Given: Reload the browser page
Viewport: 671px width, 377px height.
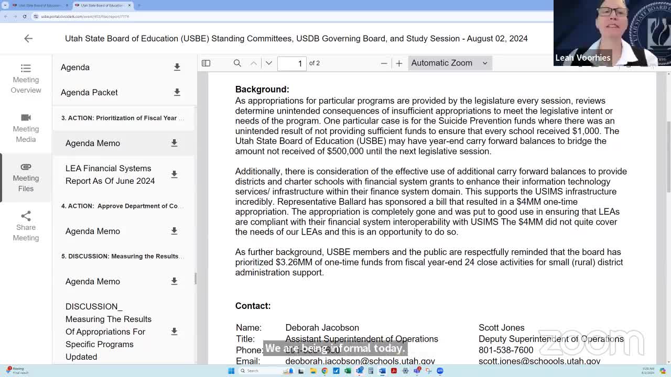Looking at the screenshot, I should point(24,16).
